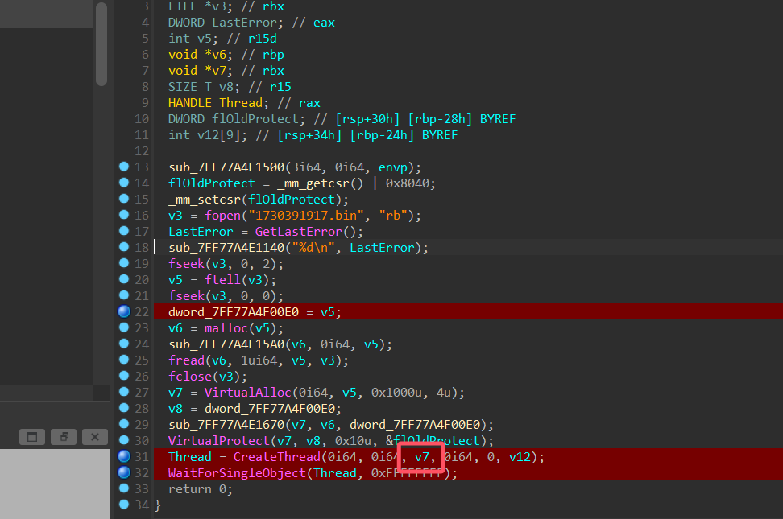This screenshot has height=519, width=783.
Task: Toggle breakpoint dot on line 14
Action: click(x=124, y=183)
